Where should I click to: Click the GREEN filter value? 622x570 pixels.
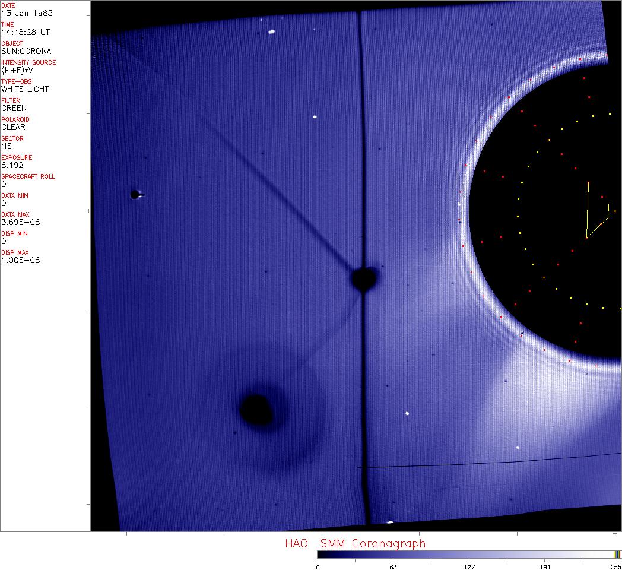pos(14,108)
